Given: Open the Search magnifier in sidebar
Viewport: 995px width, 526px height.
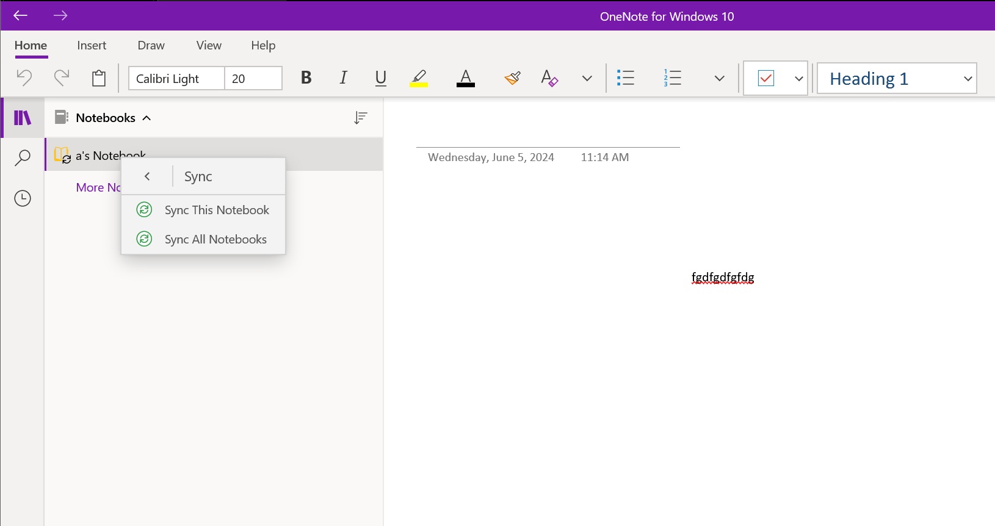Looking at the screenshot, I should click(x=23, y=158).
